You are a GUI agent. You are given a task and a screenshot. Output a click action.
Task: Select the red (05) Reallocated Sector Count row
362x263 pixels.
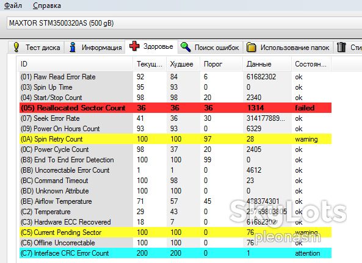(x=175, y=108)
